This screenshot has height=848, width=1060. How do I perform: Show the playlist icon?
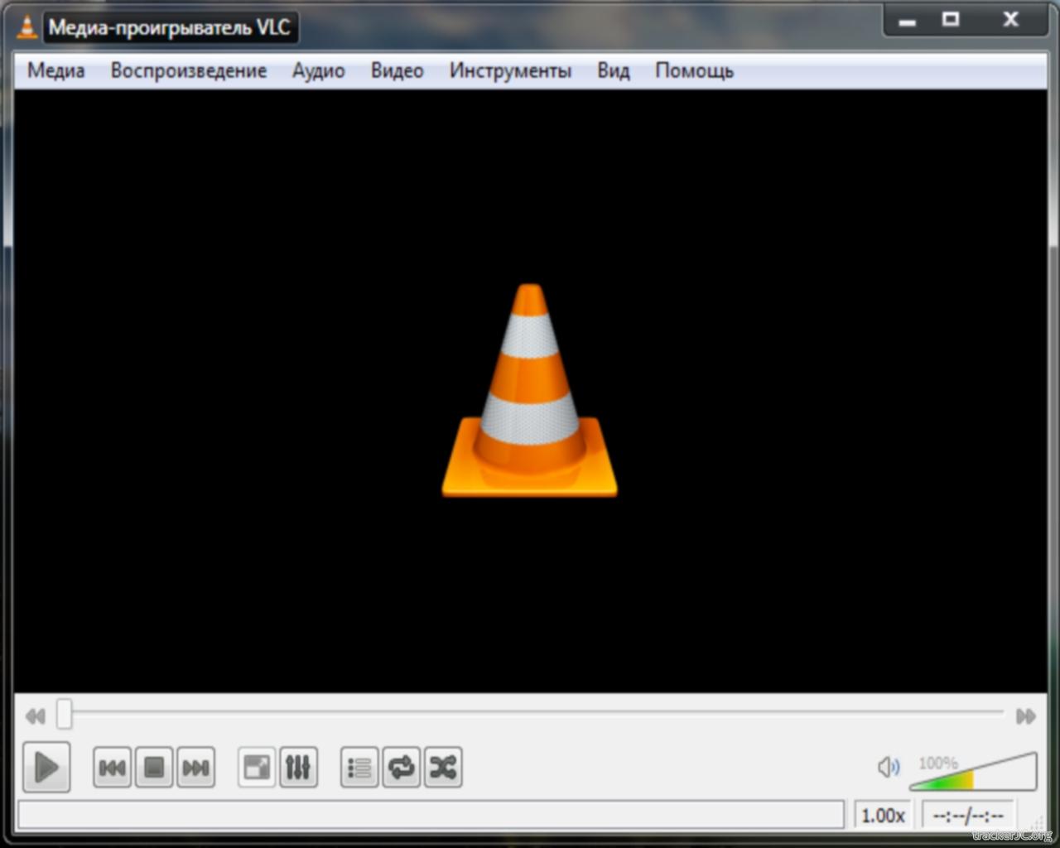359,768
